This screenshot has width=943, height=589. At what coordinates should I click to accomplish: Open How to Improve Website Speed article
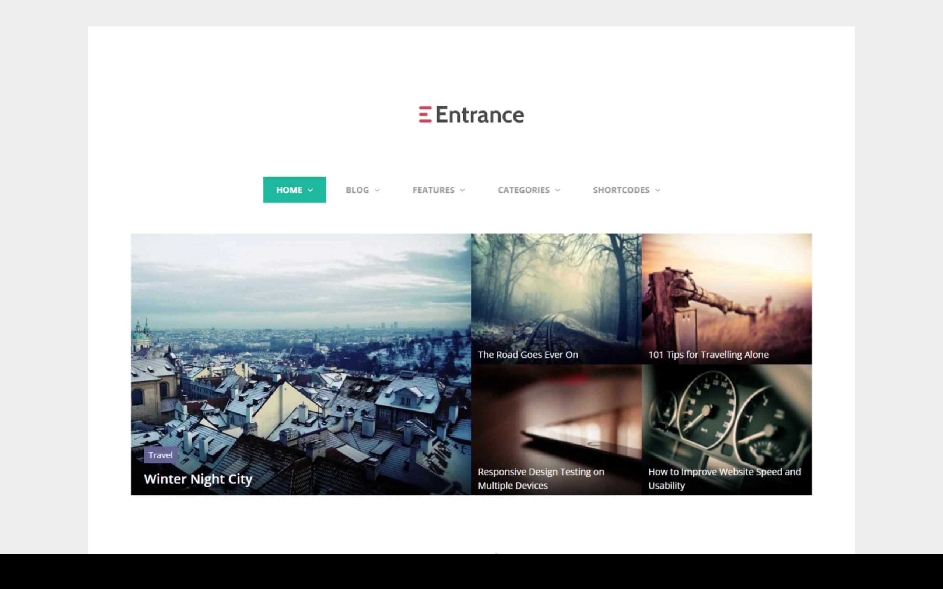coord(724,478)
